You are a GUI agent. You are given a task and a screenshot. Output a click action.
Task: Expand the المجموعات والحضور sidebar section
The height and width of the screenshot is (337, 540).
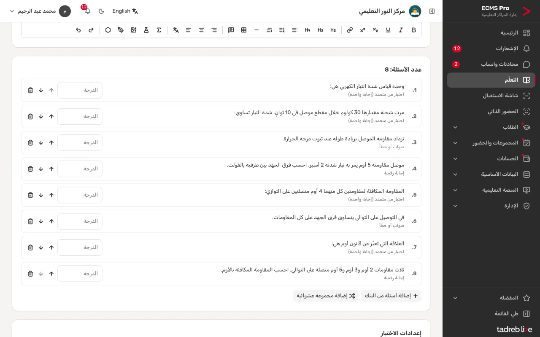click(x=491, y=143)
